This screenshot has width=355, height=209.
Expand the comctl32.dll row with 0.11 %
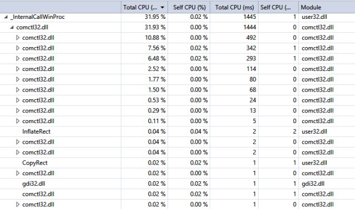point(18,121)
